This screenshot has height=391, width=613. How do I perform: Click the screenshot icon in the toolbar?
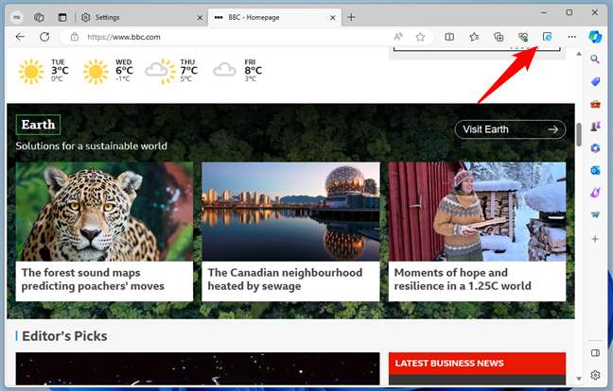(547, 37)
